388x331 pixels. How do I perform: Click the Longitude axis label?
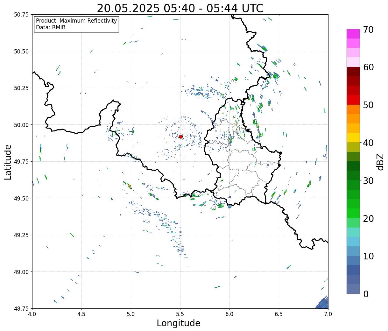point(179,323)
